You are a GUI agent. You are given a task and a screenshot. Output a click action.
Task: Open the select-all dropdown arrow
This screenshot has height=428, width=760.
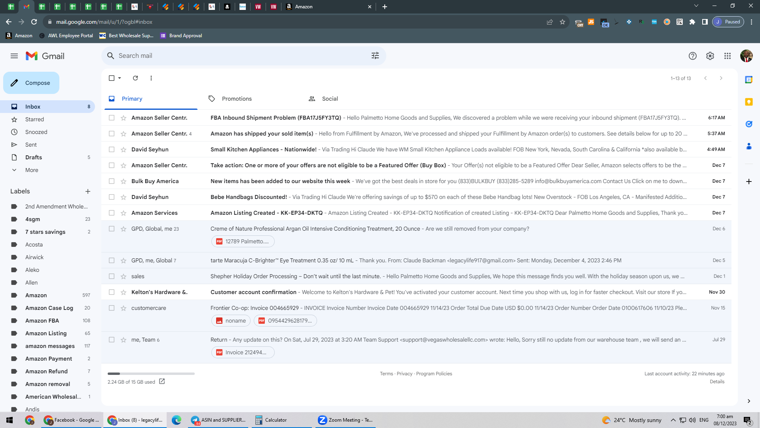click(120, 78)
